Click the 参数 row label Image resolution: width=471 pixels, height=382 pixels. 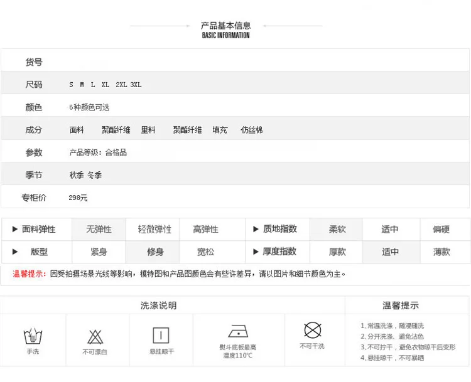(x=34, y=152)
